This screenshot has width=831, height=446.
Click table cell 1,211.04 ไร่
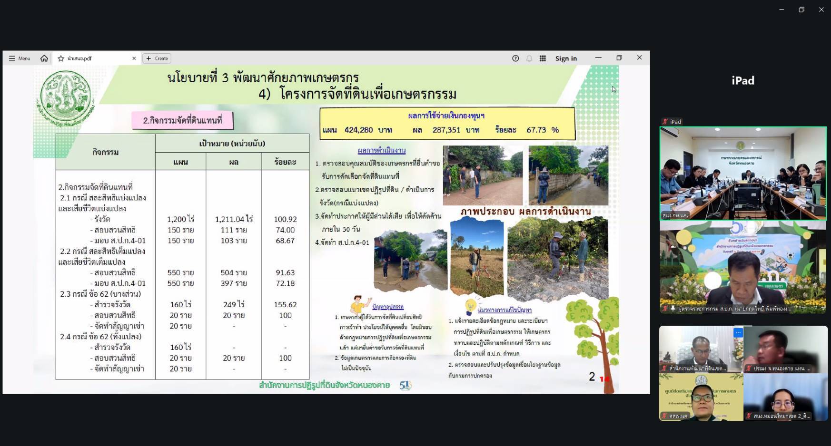(x=234, y=219)
